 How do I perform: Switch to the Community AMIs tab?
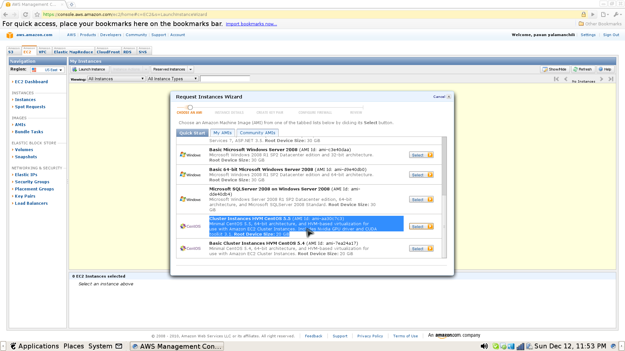coord(257,133)
